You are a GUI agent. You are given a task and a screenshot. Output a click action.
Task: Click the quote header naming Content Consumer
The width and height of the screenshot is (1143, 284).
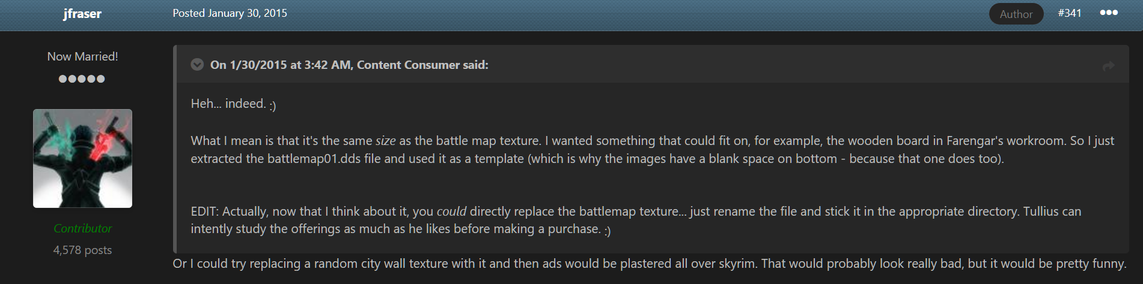point(349,65)
